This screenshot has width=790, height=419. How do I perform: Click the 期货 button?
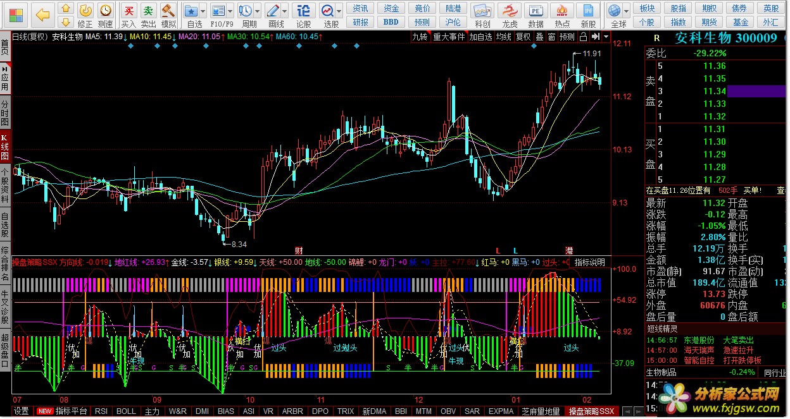tap(709, 22)
